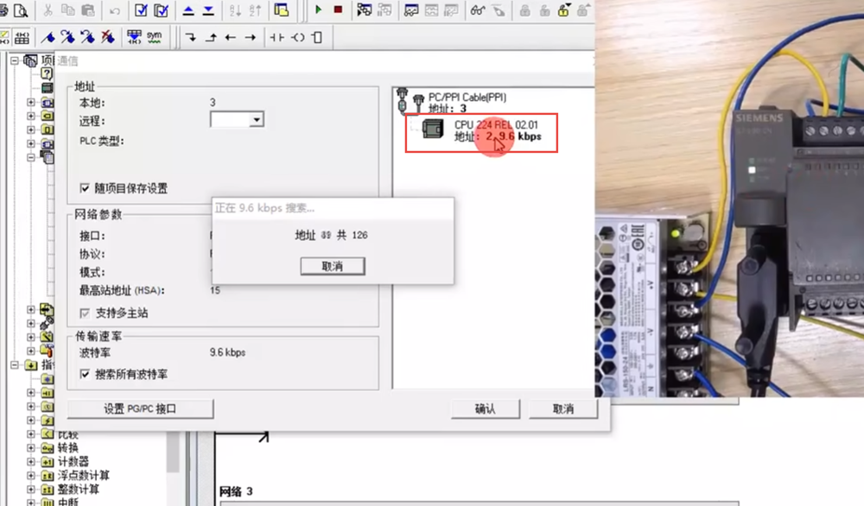The height and width of the screenshot is (506, 864).
Task: Select the PC/PPI Cable(PPI) entry
Action: (467, 98)
